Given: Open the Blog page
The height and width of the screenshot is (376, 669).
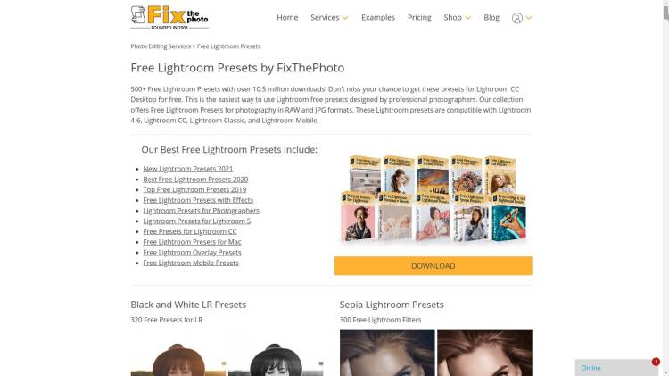Looking at the screenshot, I should tap(491, 18).
